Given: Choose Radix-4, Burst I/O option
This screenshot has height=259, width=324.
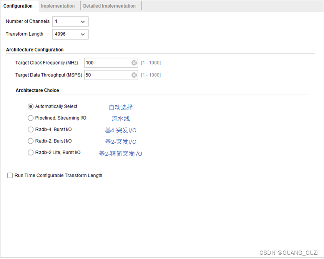Looking at the screenshot, I should point(30,129).
